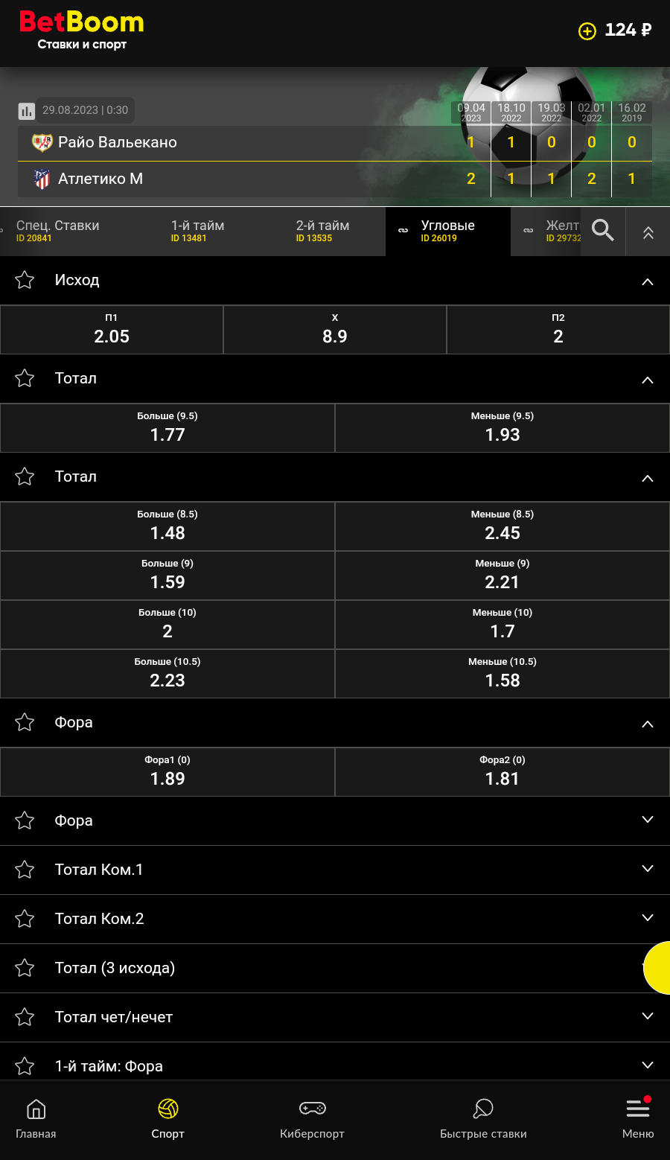This screenshot has height=1160, width=670.
Task: Open Киберспорт gamepad section
Action: click(x=312, y=1118)
